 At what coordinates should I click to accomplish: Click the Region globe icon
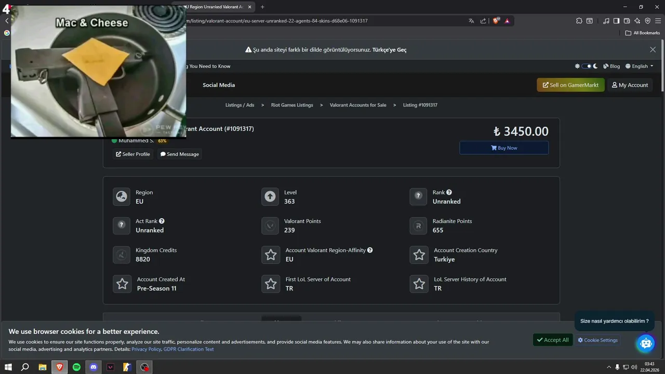click(122, 197)
